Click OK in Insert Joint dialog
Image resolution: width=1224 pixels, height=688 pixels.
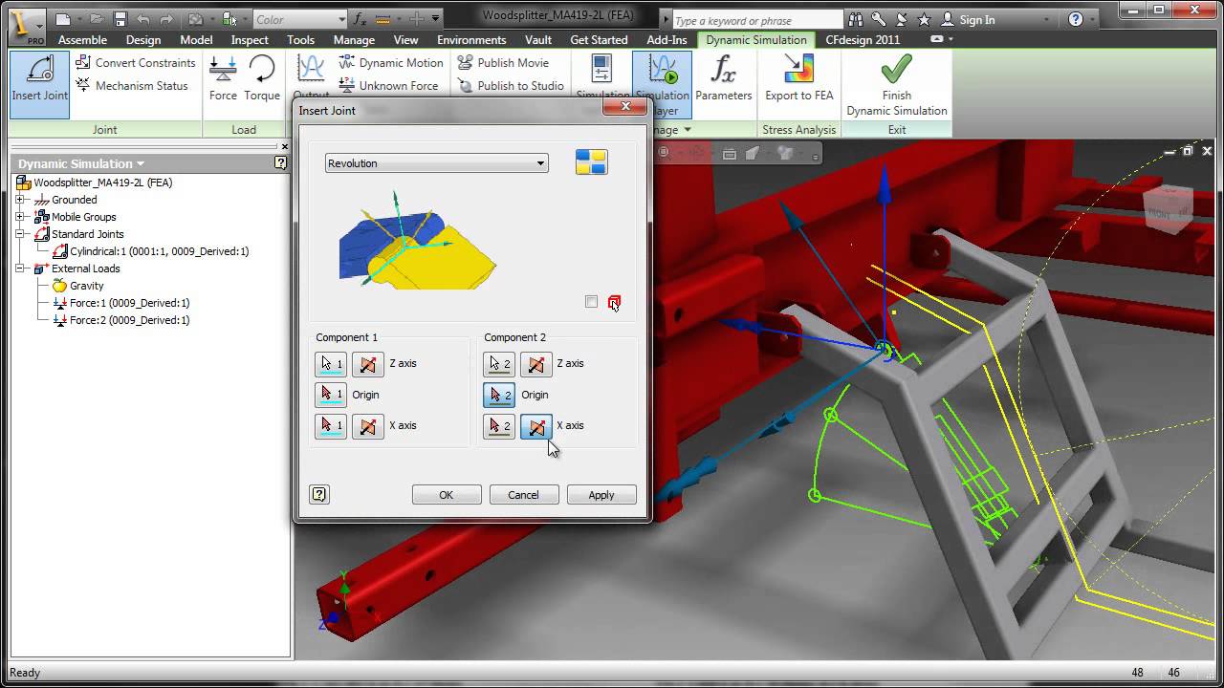[x=447, y=495]
